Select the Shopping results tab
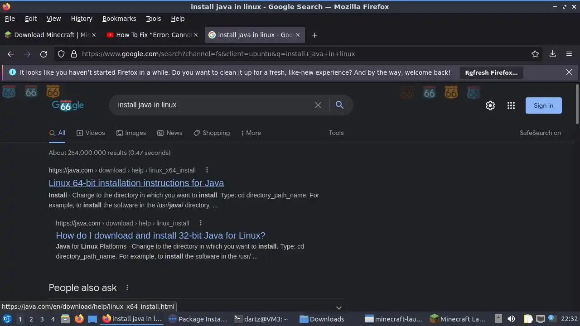 point(212,133)
